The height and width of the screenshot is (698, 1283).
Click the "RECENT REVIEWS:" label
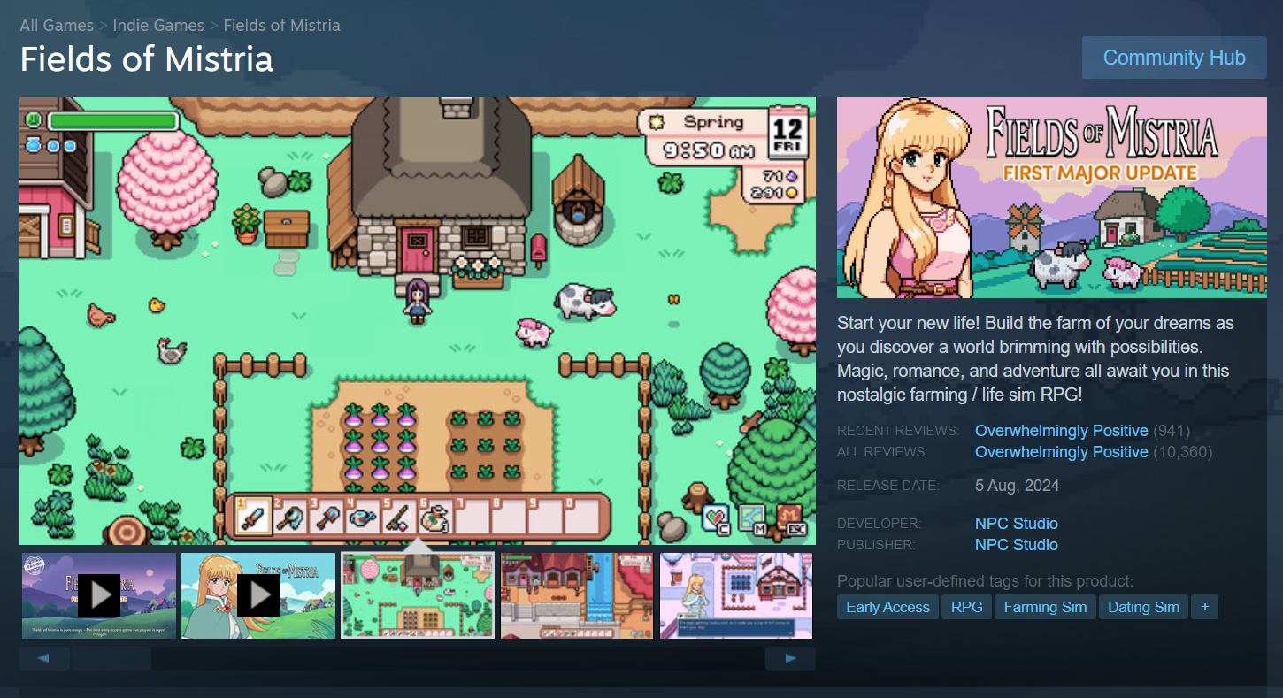(898, 431)
